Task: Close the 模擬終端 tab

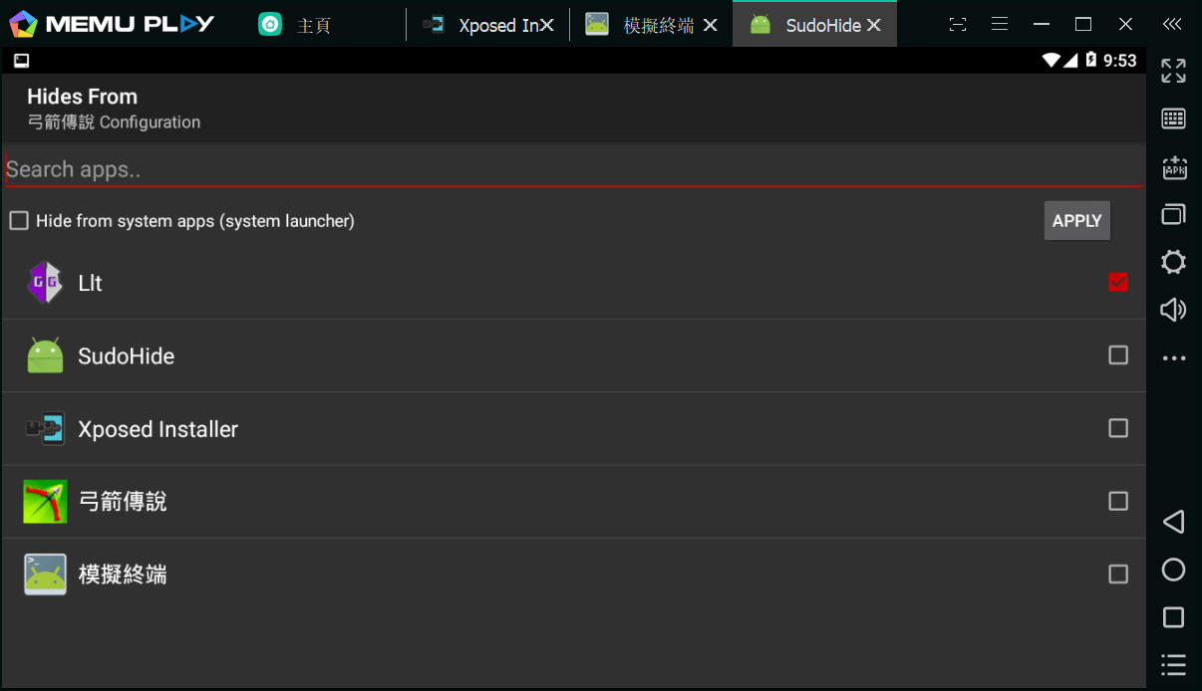Action: 710,26
